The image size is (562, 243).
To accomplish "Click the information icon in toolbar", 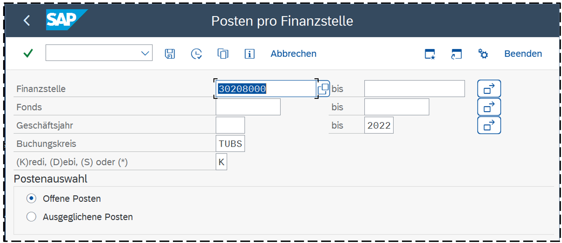I will click(249, 54).
